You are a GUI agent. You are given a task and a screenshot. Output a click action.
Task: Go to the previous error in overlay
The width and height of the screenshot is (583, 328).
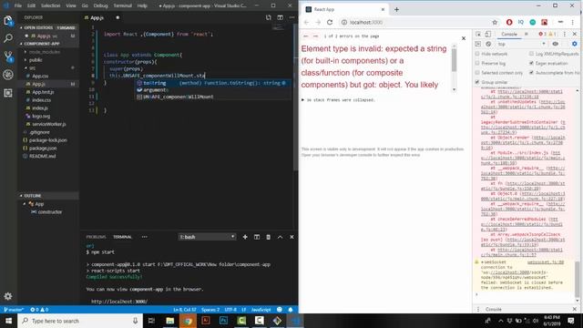306,36
